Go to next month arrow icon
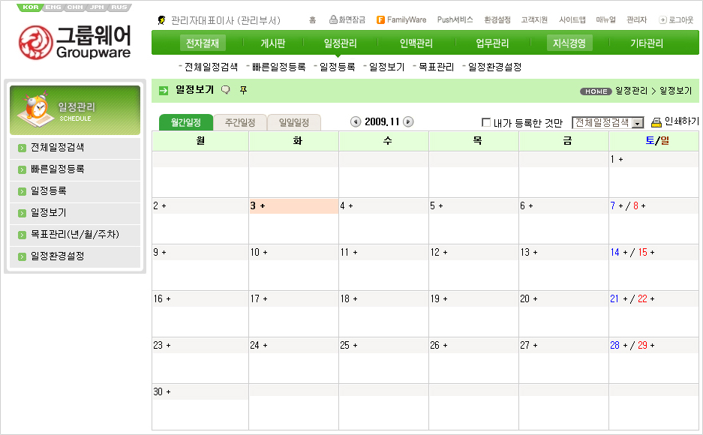The height and width of the screenshot is (435, 703). 409,122
